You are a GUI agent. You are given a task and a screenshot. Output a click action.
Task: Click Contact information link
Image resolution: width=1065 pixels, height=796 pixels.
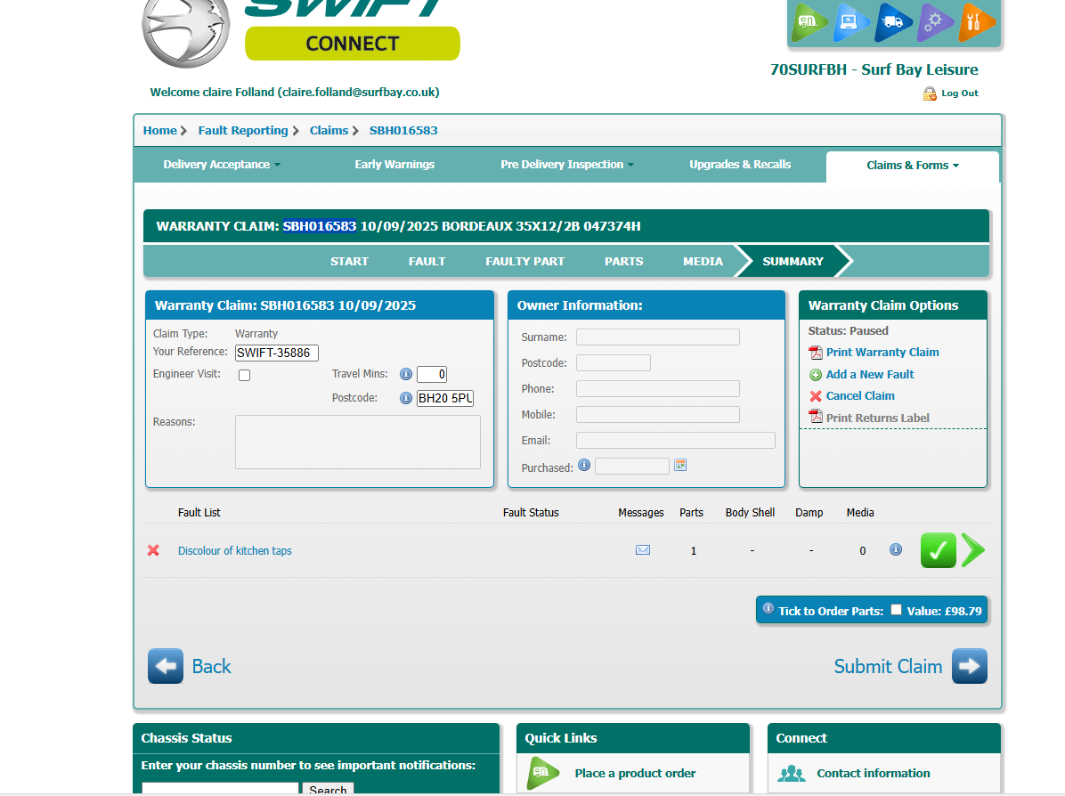[x=874, y=774]
